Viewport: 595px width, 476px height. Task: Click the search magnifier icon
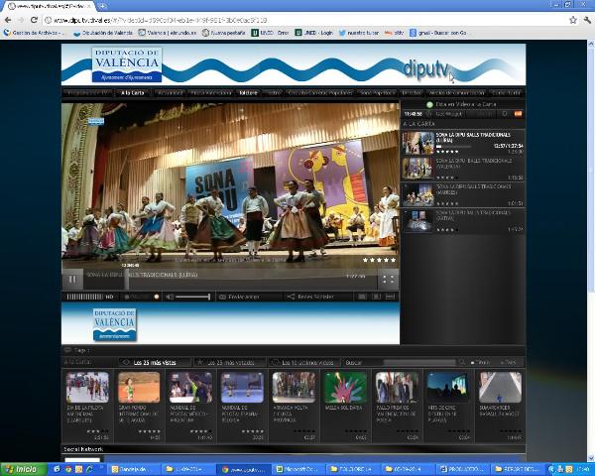click(x=462, y=363)
